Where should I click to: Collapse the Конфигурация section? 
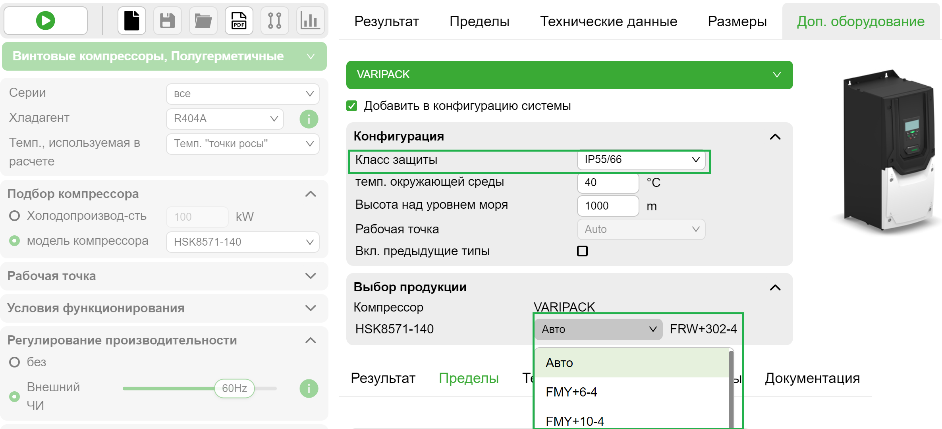(775, 137)
